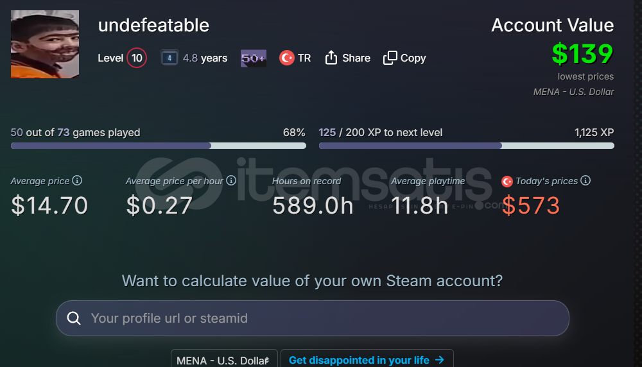Viewport: 642px width, 367px height.
Task: Click the $139 account value
Action: [x=582, y=54]
